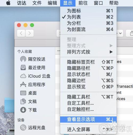Screen dimensions: 133x135
Task: Switch to 为分栏 view
Action: pos(88,23)
